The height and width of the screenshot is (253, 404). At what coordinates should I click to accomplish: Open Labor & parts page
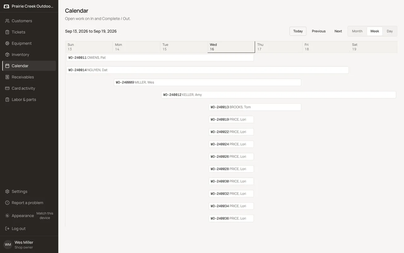[x=29, y=100]
